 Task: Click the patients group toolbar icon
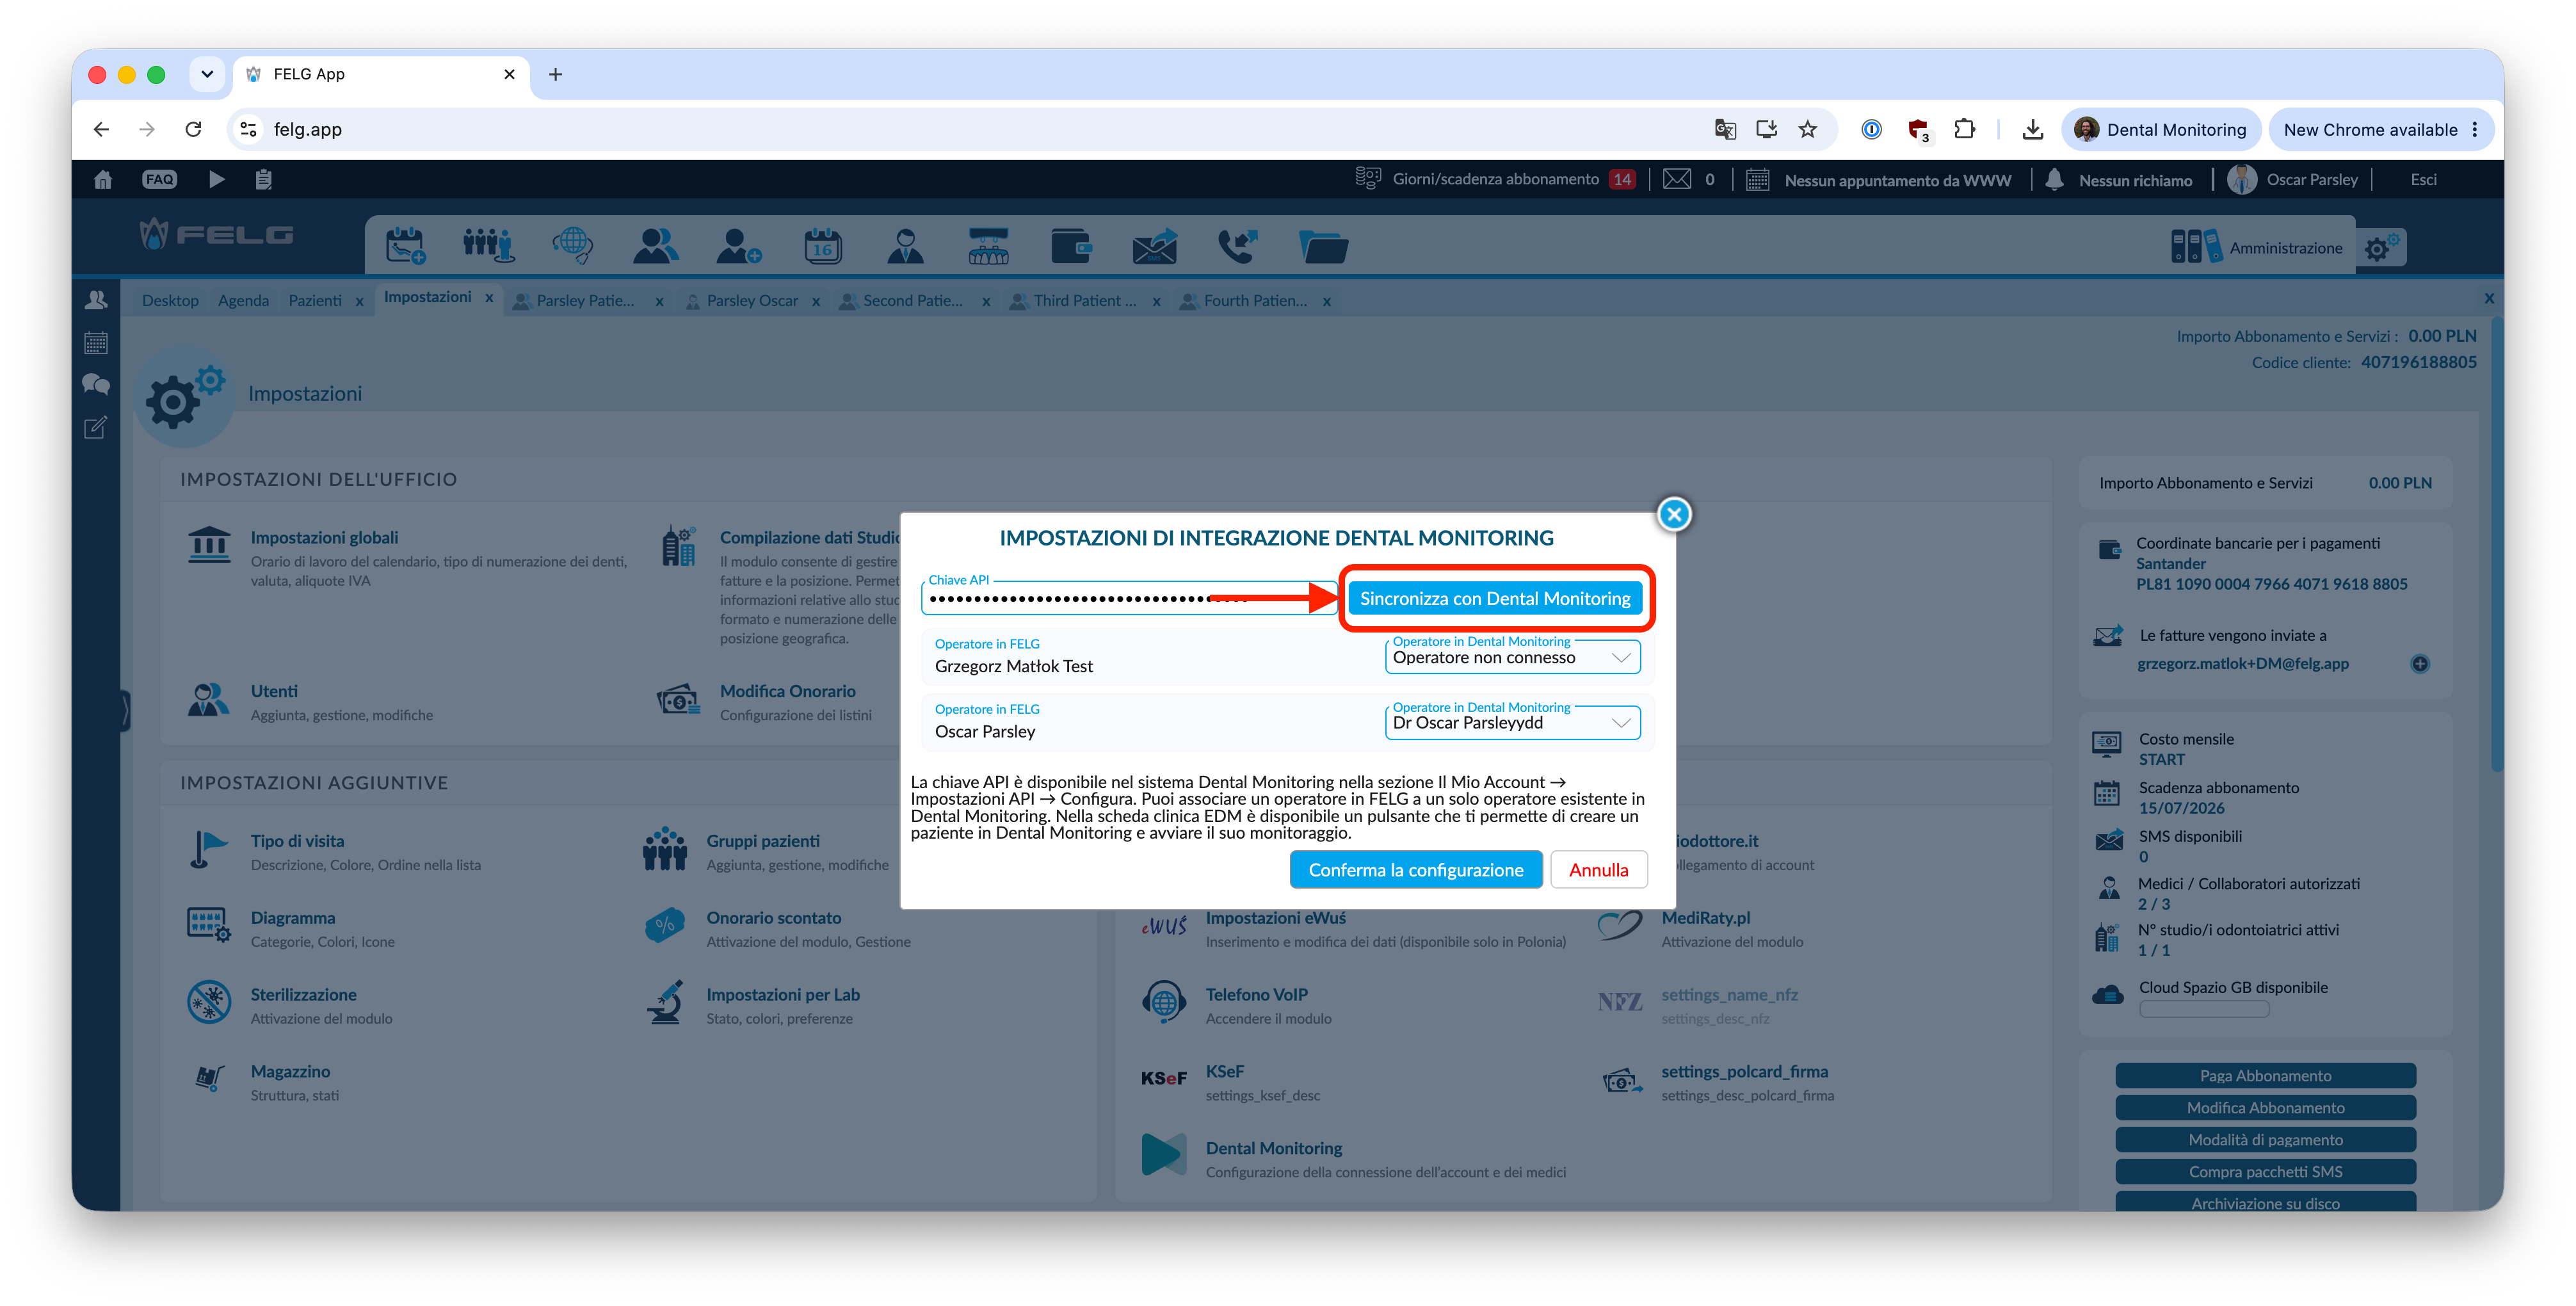pyautogui.click(x=488, y=245)
